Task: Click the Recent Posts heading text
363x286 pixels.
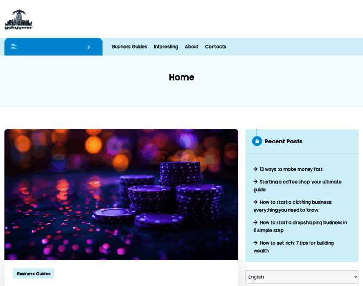Action: [x=283, y=142]
